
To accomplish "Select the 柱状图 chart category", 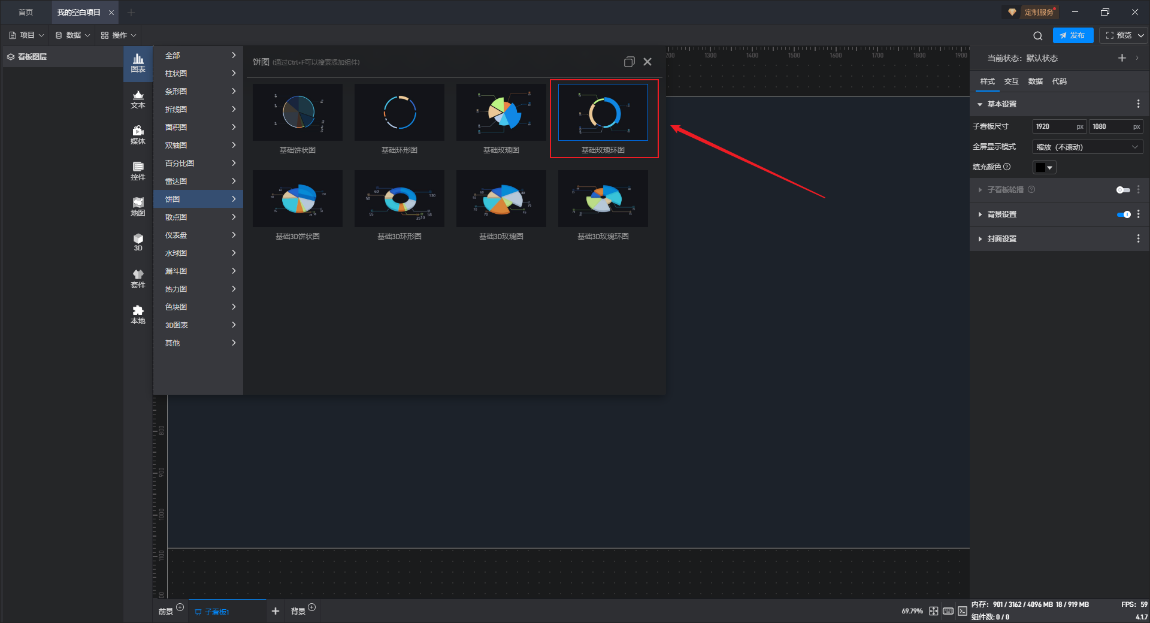I will click(198, 73).
